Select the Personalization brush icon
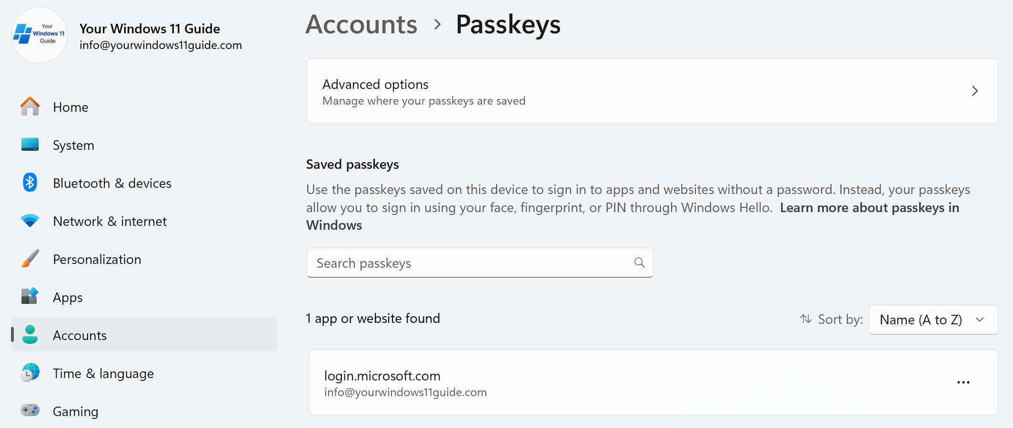Viewport: 1013px width, 428px height. (30, 259)
